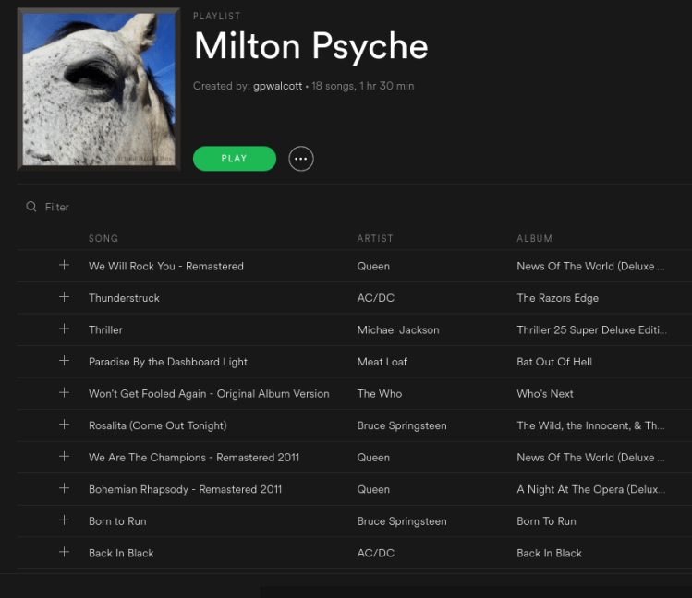The image size is (692, 598).
Task: Add Won't Get Fooled Again via plus icon
Action: (x=64, y=393)
